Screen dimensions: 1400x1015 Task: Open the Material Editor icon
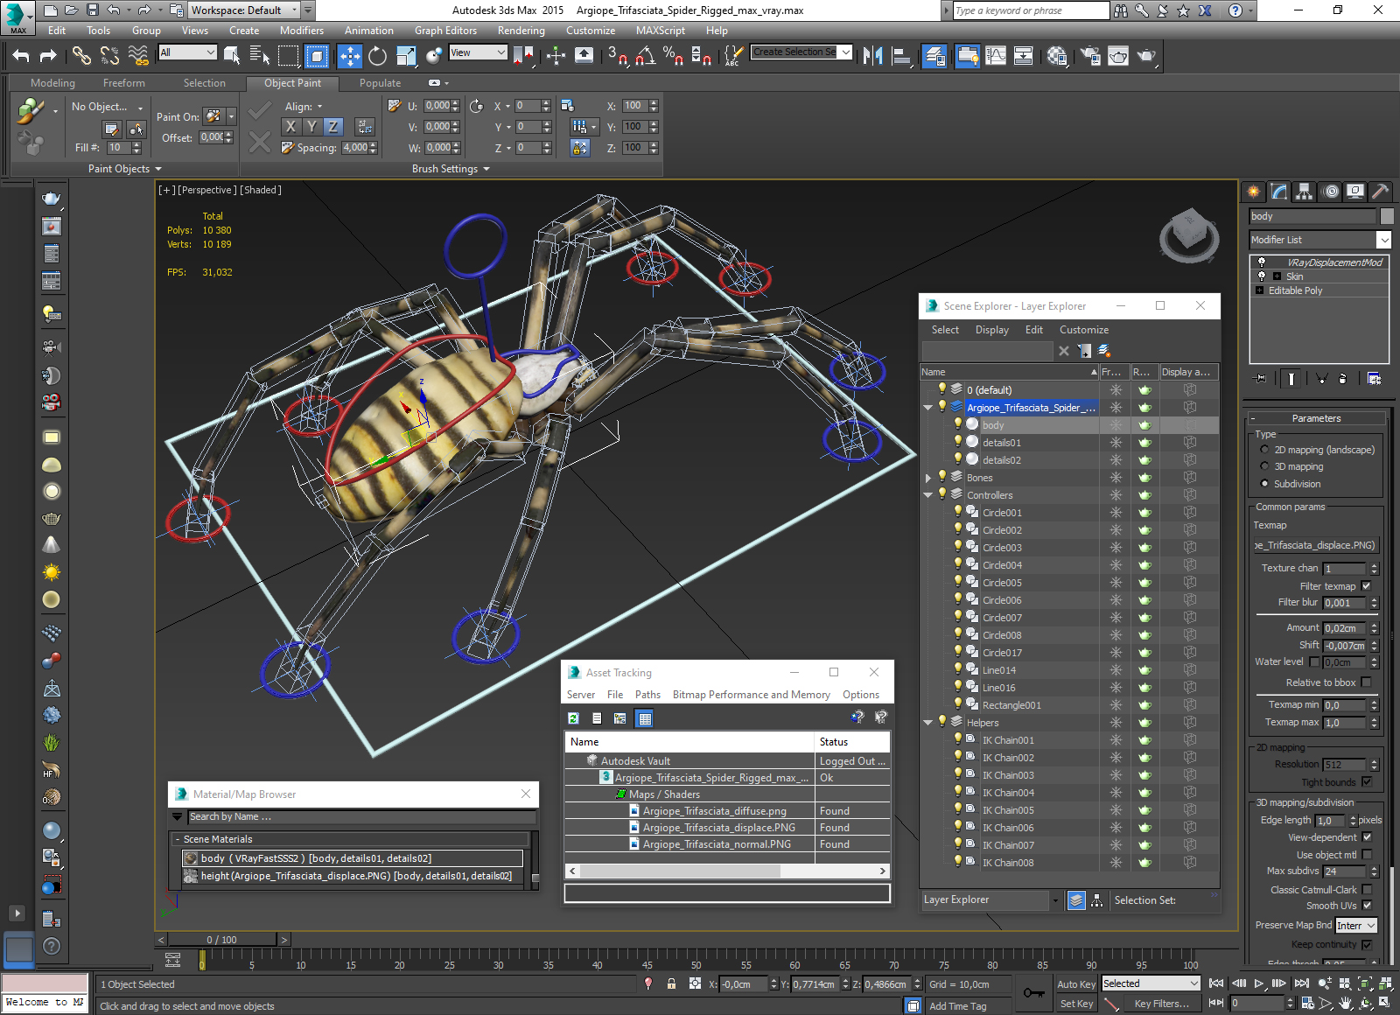(x=1057, y=56)
